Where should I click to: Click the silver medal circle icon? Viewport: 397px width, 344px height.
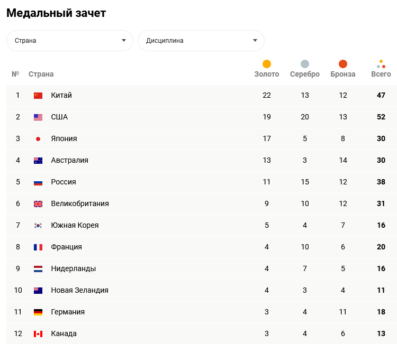coord(305,64)
